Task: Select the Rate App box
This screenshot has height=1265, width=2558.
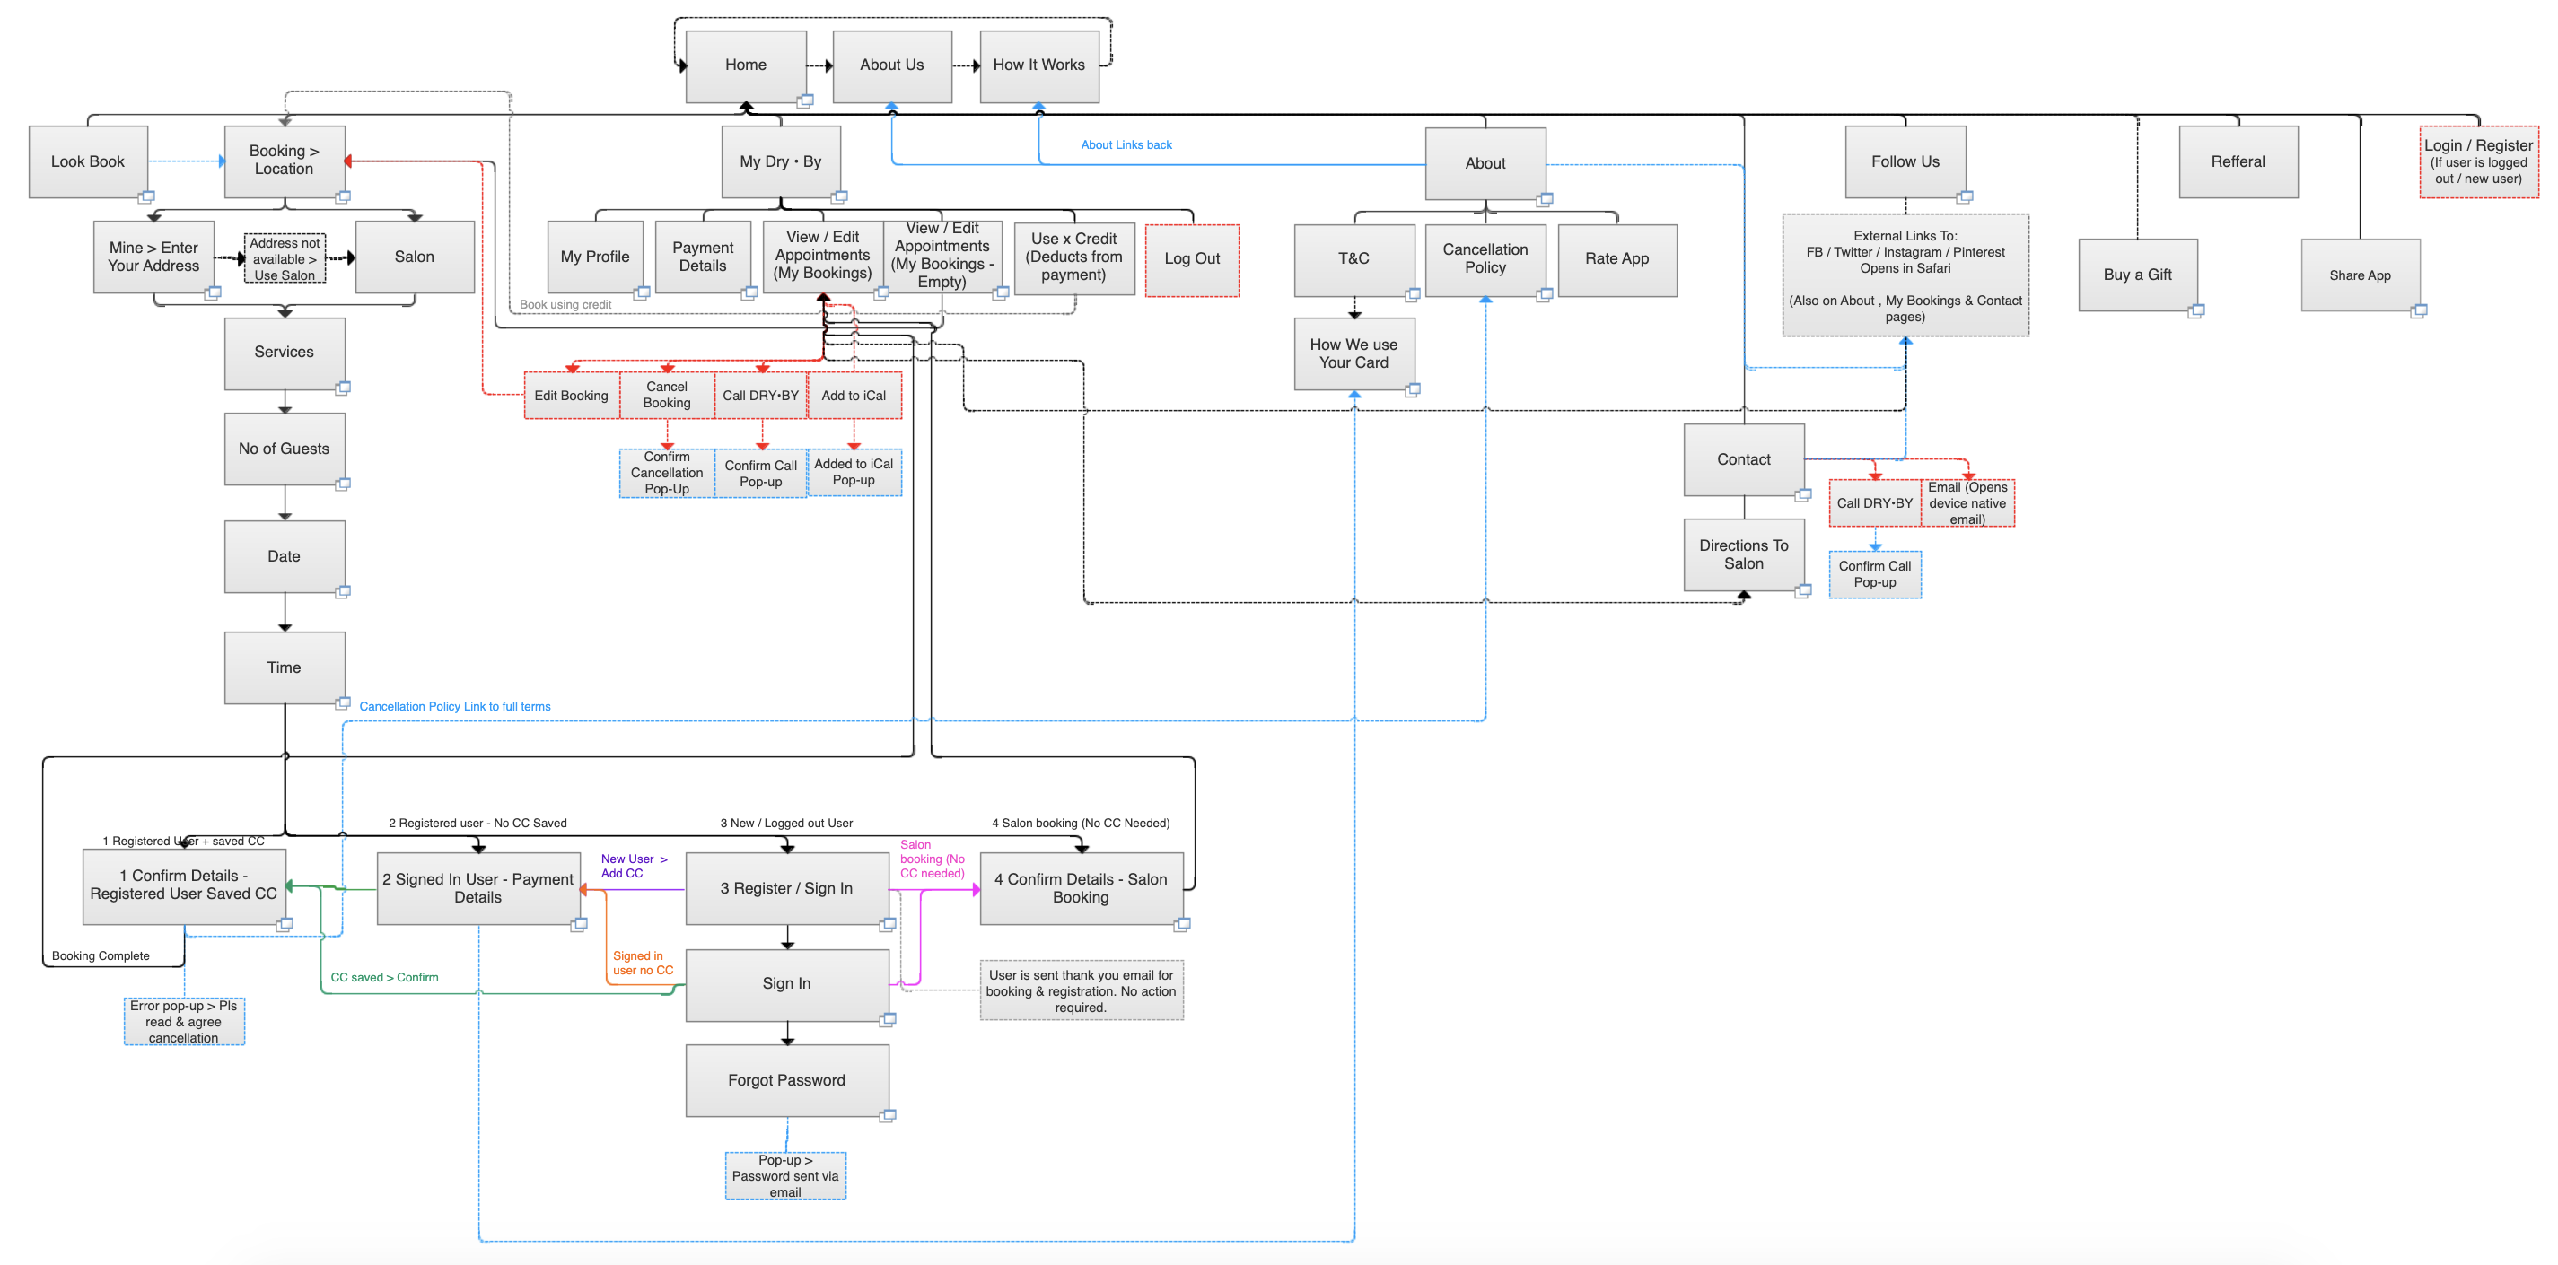Action: (x=1616, y=259)
